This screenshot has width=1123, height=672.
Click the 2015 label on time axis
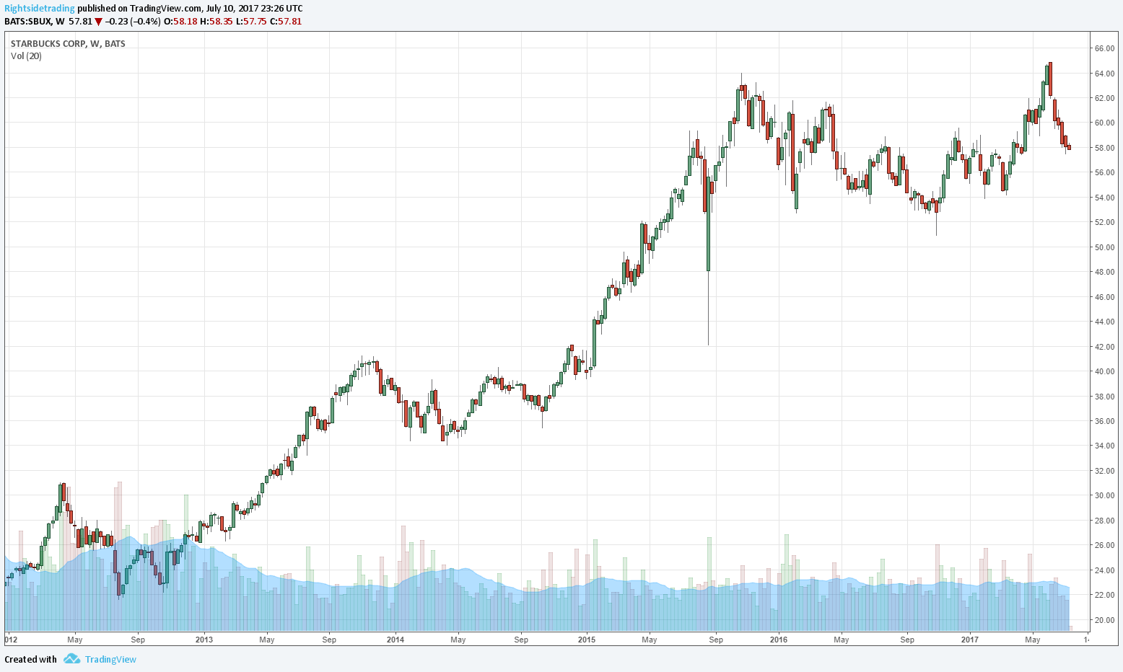pos(587,640)
